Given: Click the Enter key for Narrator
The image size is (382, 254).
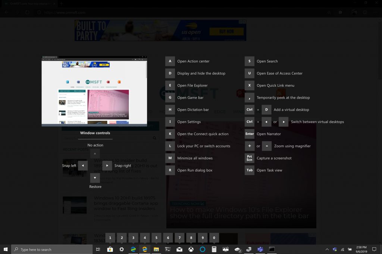Looking at the screenshot, I should (250, 134).
